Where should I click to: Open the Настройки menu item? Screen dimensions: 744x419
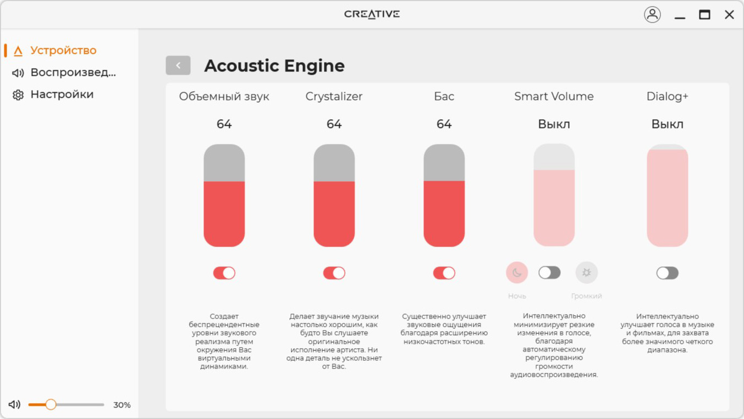[62, 94]
